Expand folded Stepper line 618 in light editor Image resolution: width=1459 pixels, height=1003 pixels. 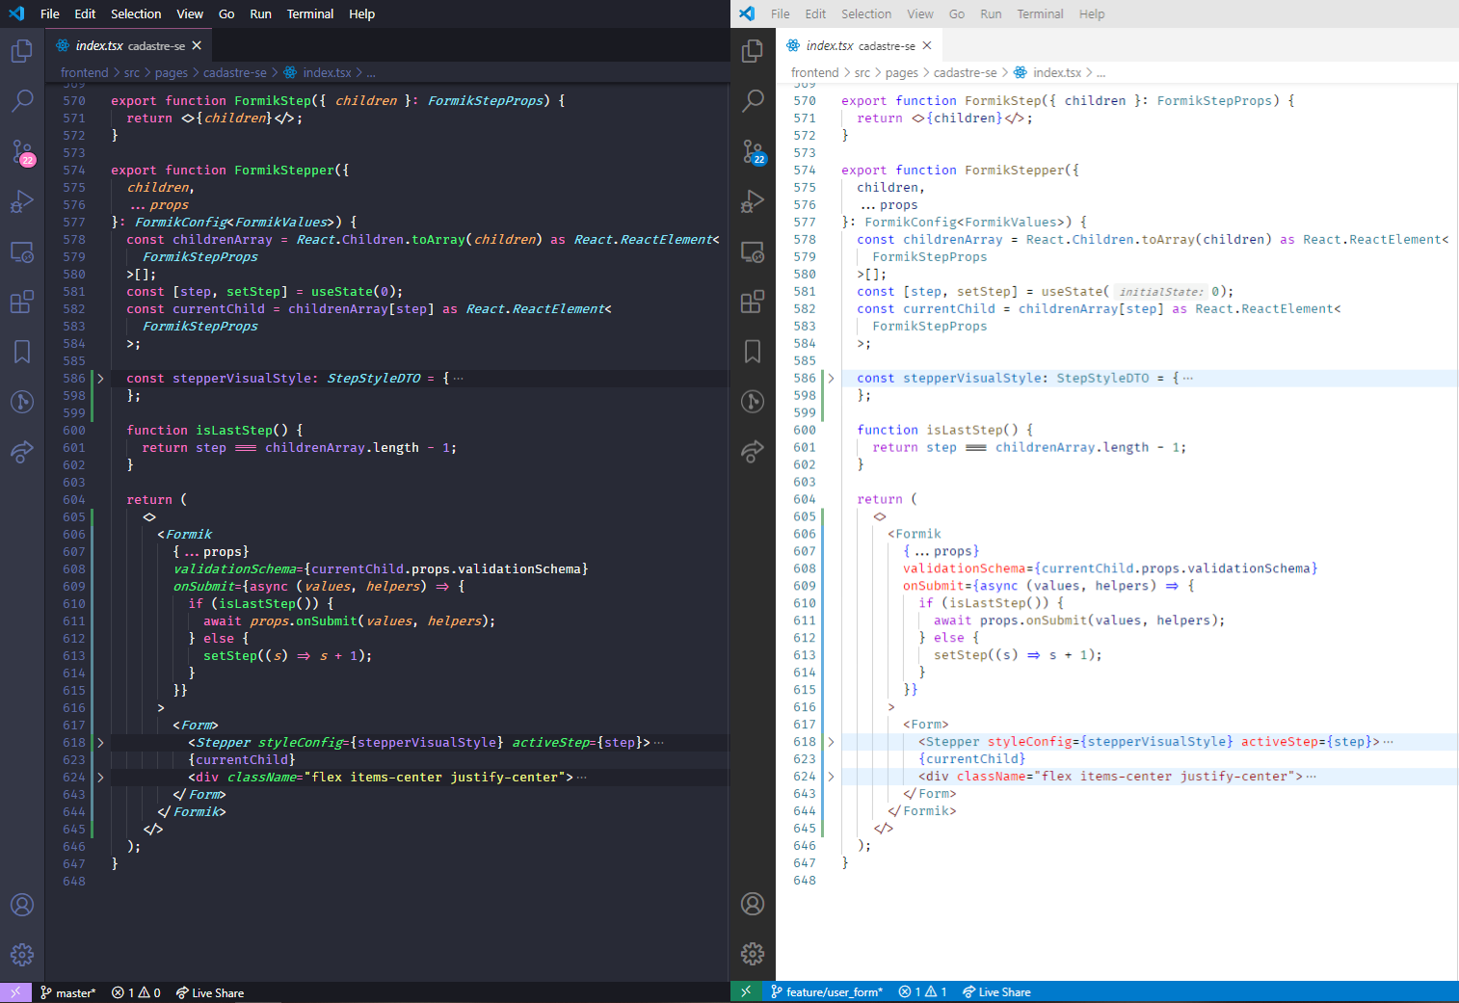(x=831, y=742)
